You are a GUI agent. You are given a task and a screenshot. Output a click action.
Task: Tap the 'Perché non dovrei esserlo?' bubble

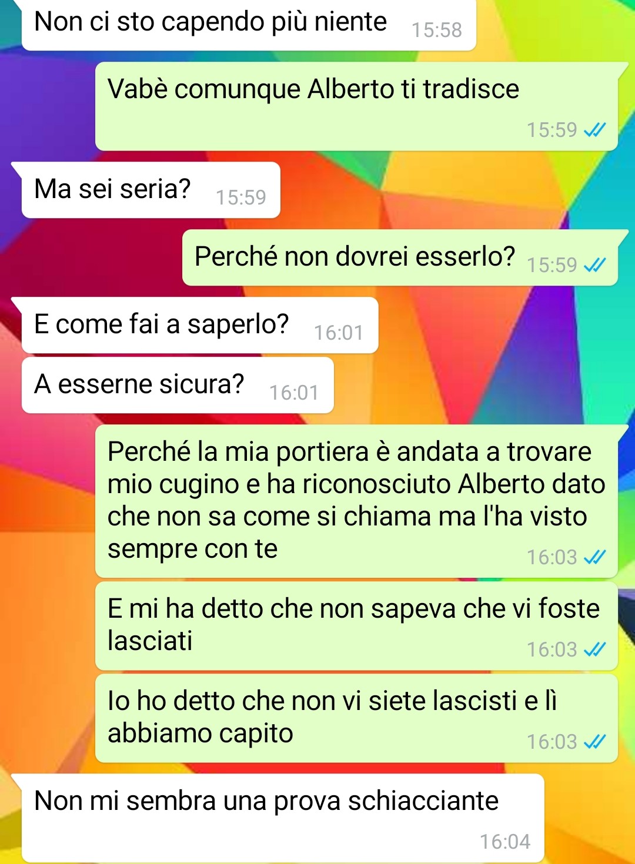(400, 257)
